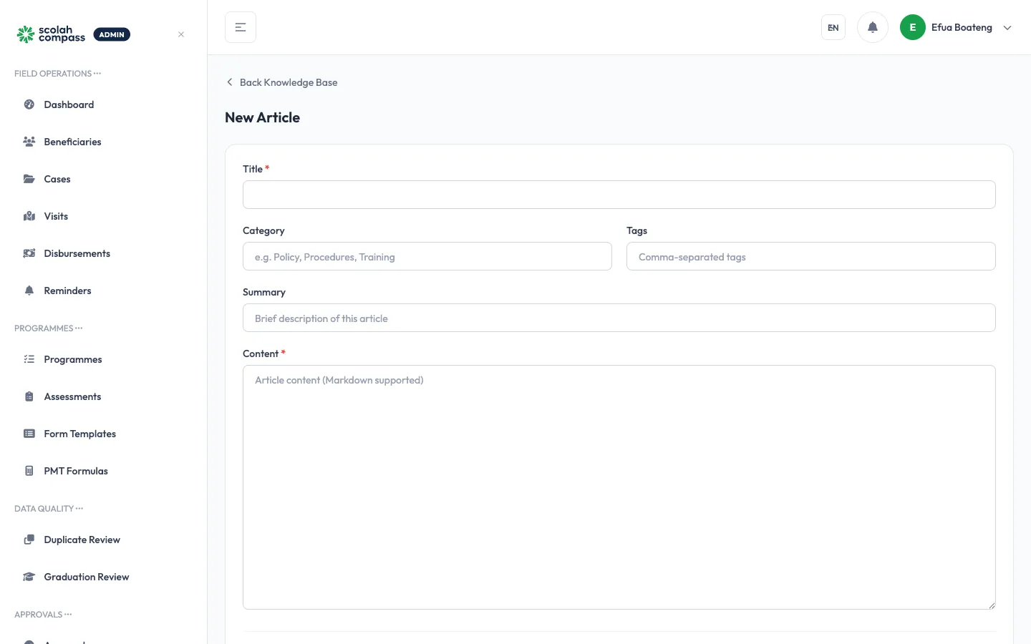Open Beneficiaries from the sidebar

point(103,142)
